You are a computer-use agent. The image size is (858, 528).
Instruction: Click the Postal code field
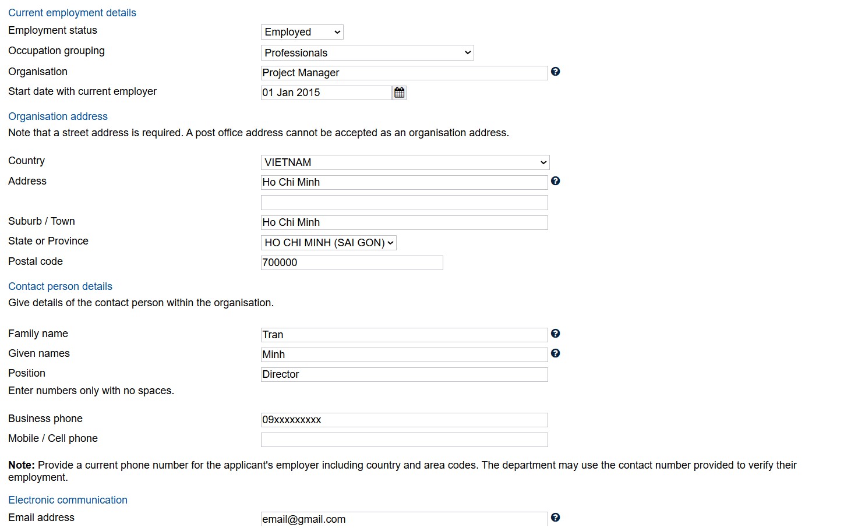click(x=352, y=263)
